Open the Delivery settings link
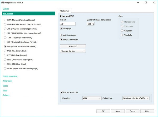This screenshot has height=117, width=158. (6, 95)
